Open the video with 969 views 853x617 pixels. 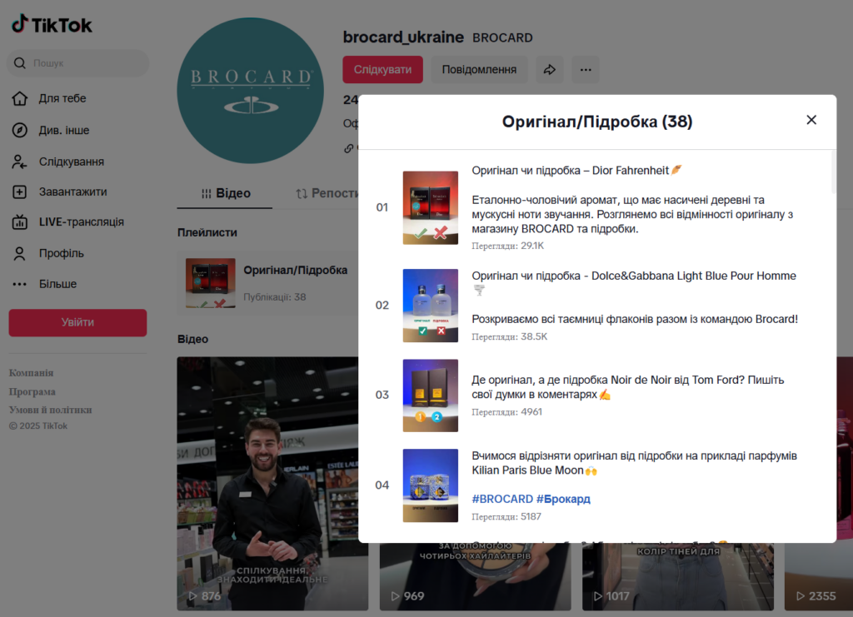pyautogui.click(x=475, y=576)
